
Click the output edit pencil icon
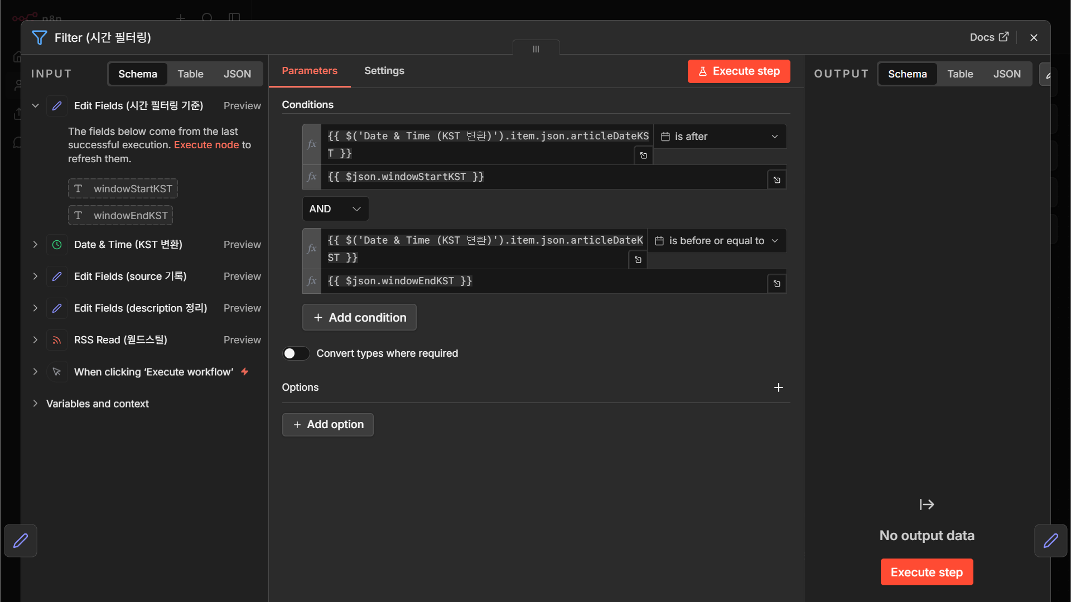(x=1047, y=75)
